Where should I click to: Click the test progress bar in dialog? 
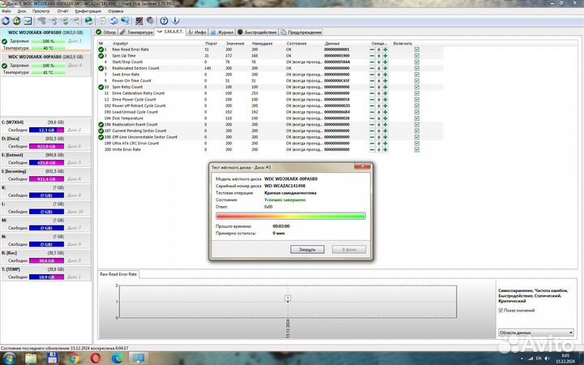coord(290,216)
